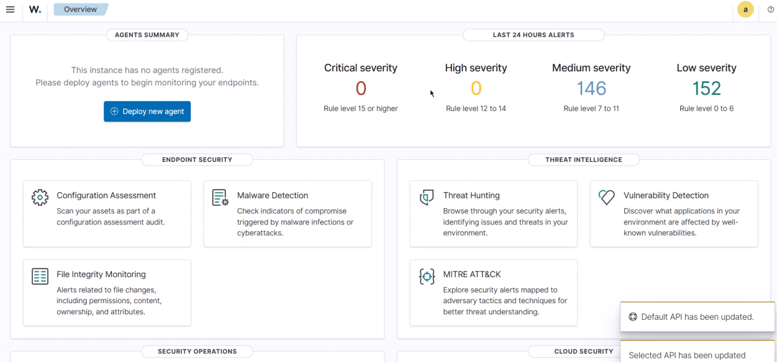Click the plus icon on Deploy new agent
777x362 pixels.
coord(114,112)
